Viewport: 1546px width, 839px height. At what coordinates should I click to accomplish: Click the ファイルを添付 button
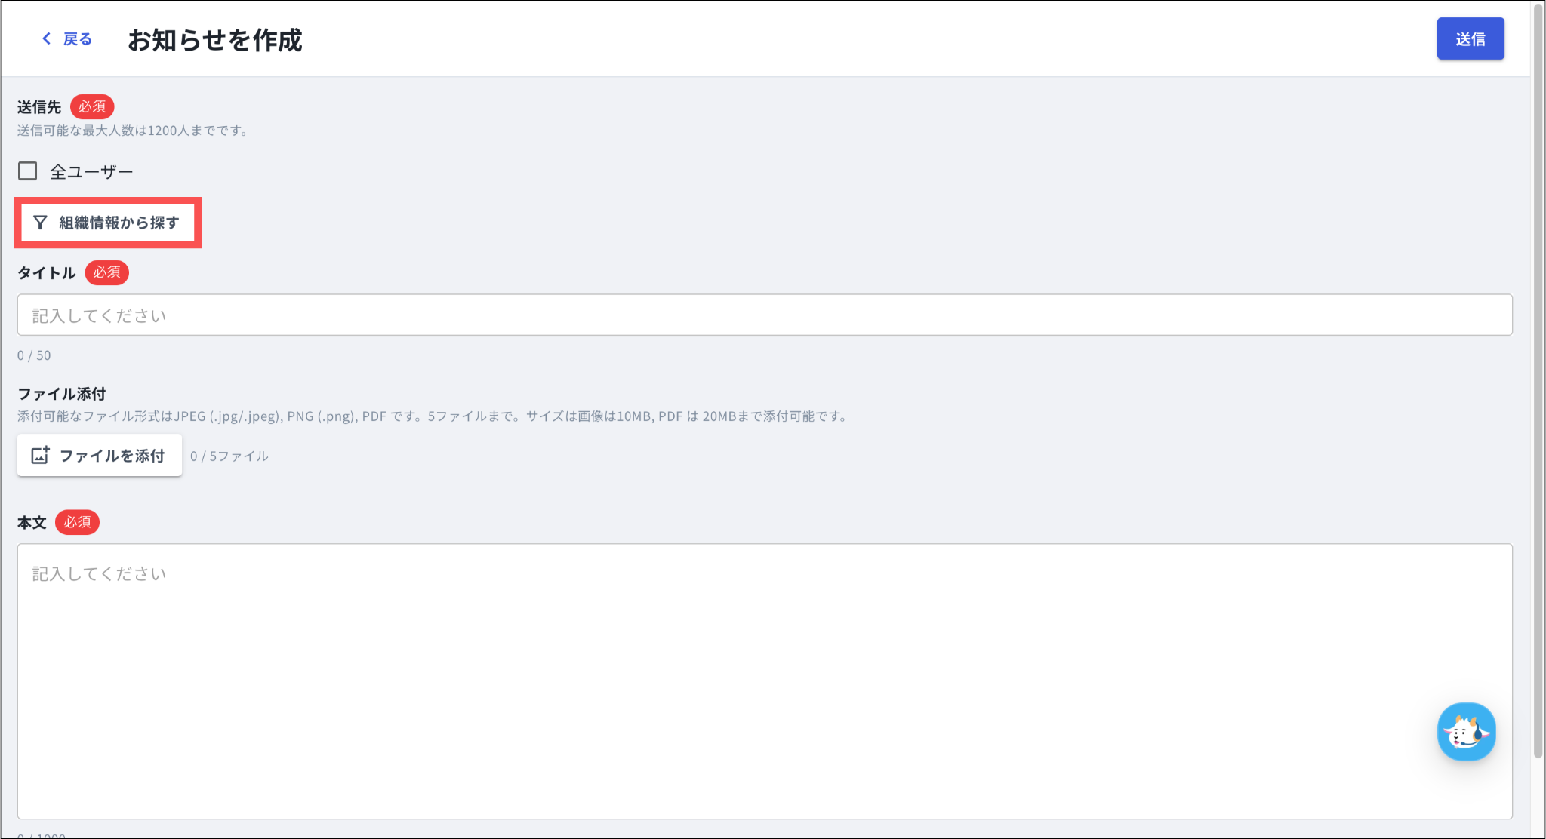click(x=100, y=455)
